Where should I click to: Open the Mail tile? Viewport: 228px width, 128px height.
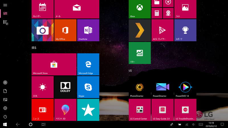click(x=77, y=9)
